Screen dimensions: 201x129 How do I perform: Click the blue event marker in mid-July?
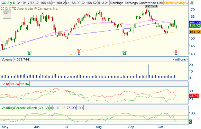coord(79,53)
